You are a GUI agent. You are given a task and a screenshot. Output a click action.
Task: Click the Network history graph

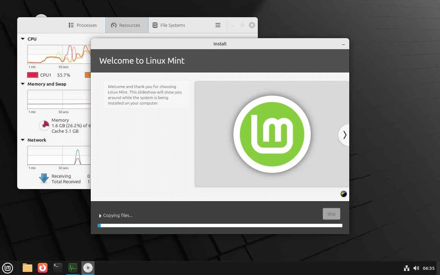click(59, 156)
